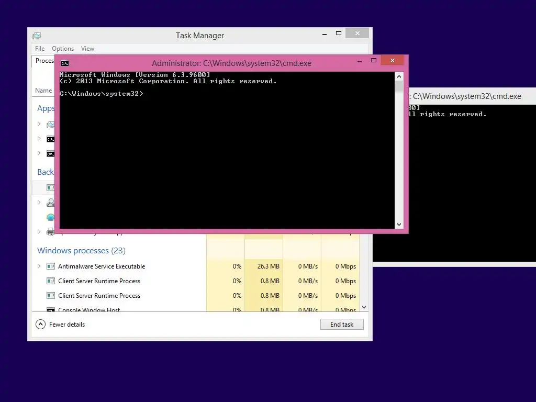Select the Antimalware Service Executable row name
This screenshot has height=402, width=536.
pyautogui.click(x=102, y=266)
